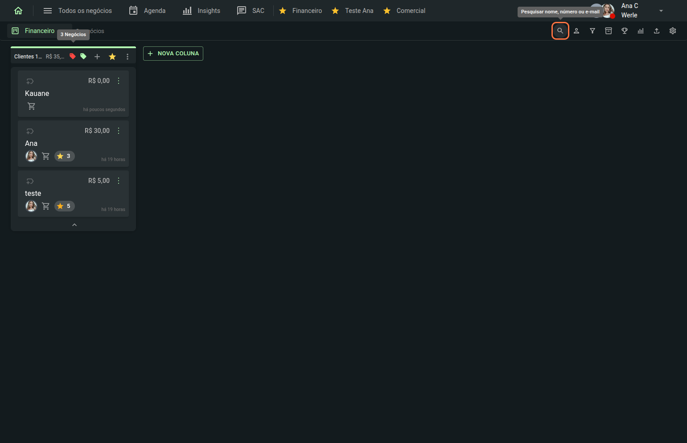The image size is (687, 443).
Task: Open SAC section
Action: pos(251,11)
